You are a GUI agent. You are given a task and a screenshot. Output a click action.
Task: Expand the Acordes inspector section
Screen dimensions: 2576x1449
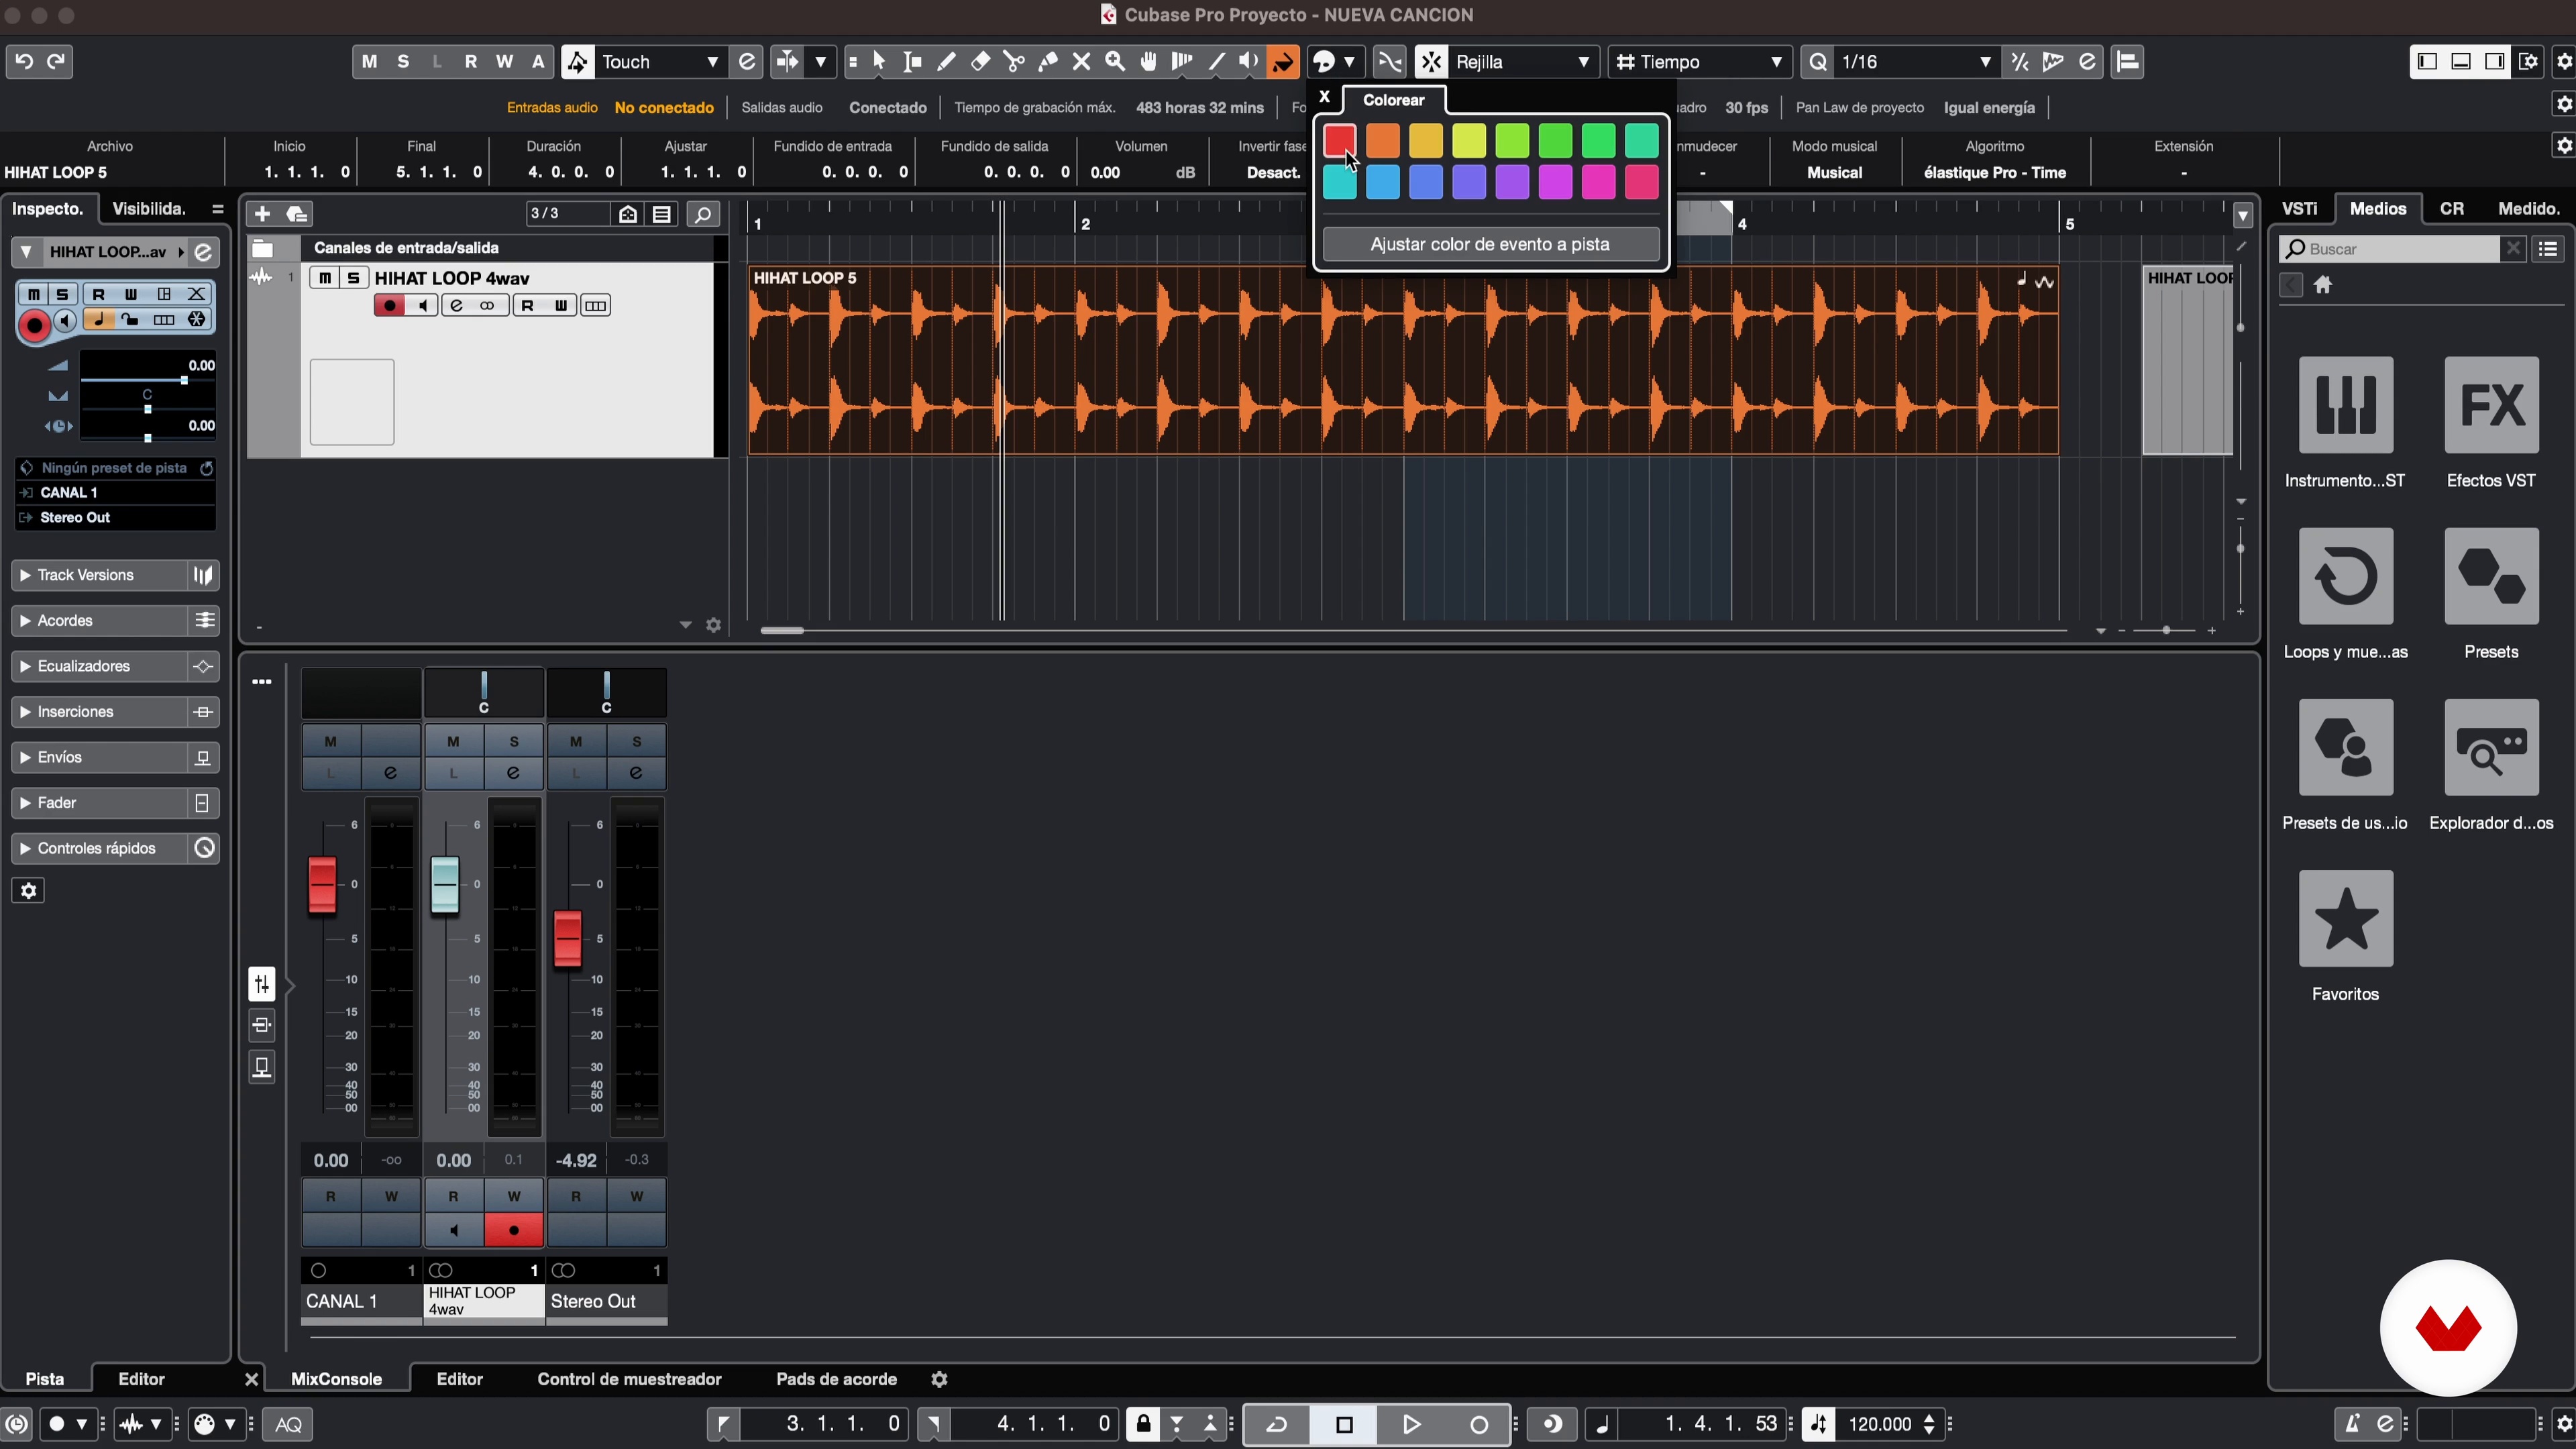[x=115, y=621]
